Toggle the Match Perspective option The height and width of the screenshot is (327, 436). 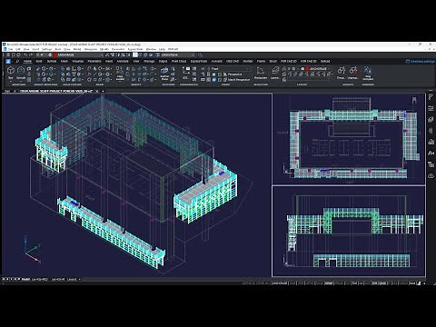[236, 80]
